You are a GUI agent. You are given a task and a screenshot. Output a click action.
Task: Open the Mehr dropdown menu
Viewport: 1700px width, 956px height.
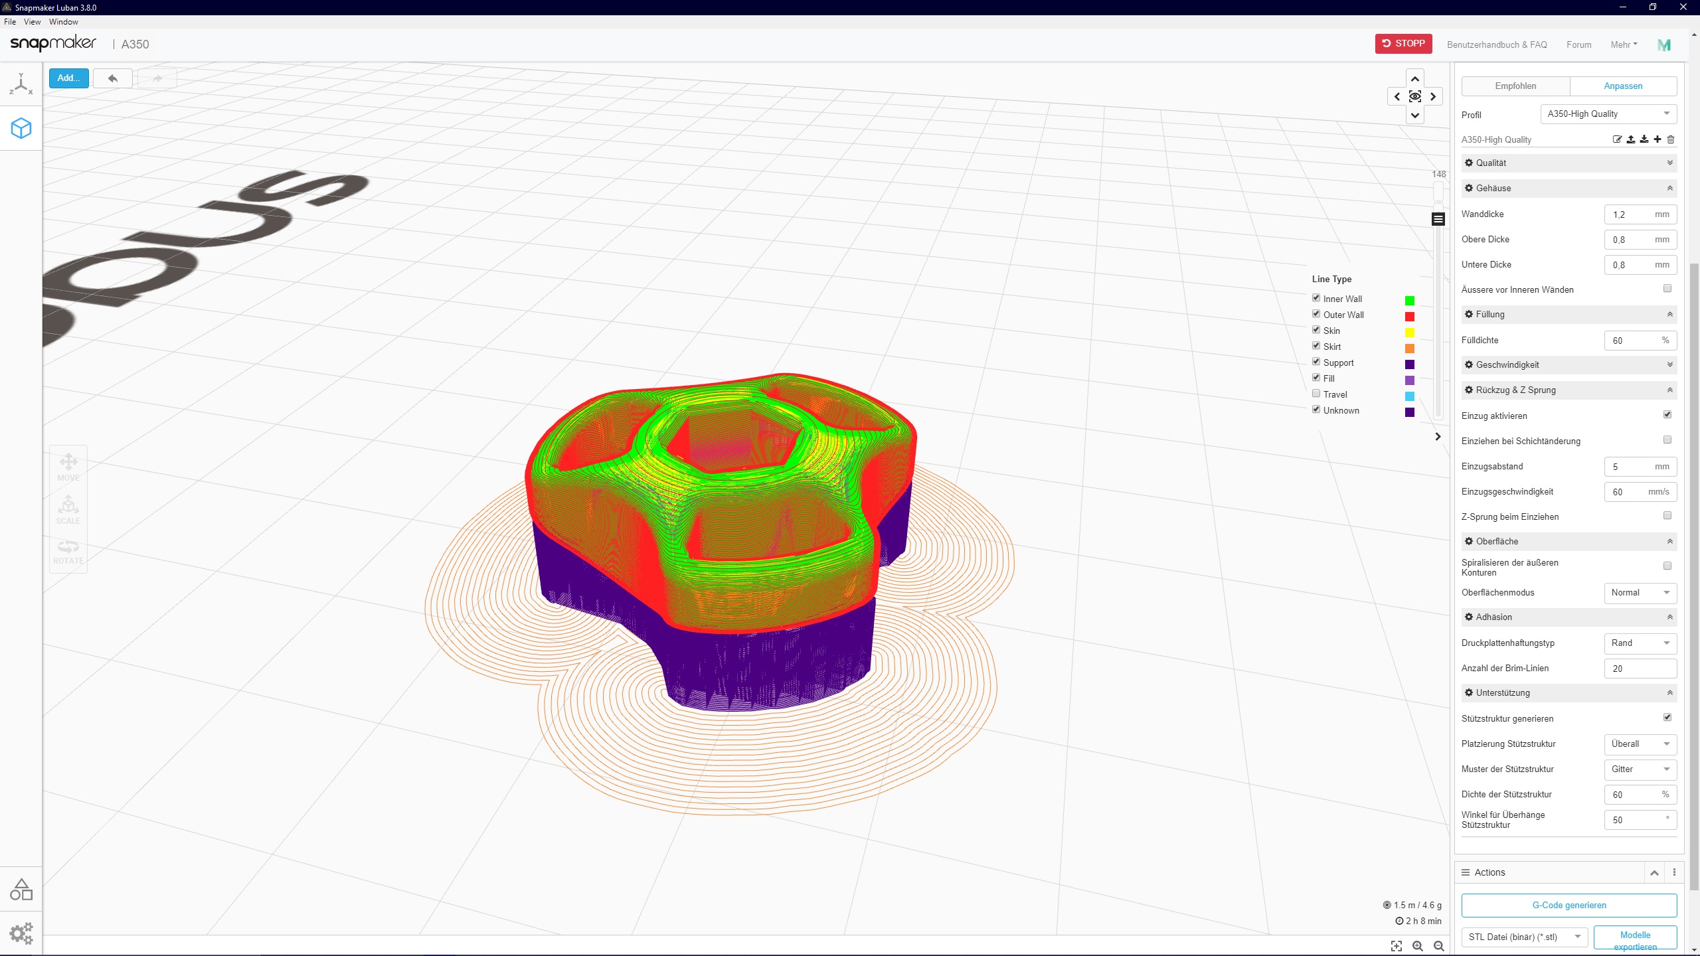[x=1624, y=44]
